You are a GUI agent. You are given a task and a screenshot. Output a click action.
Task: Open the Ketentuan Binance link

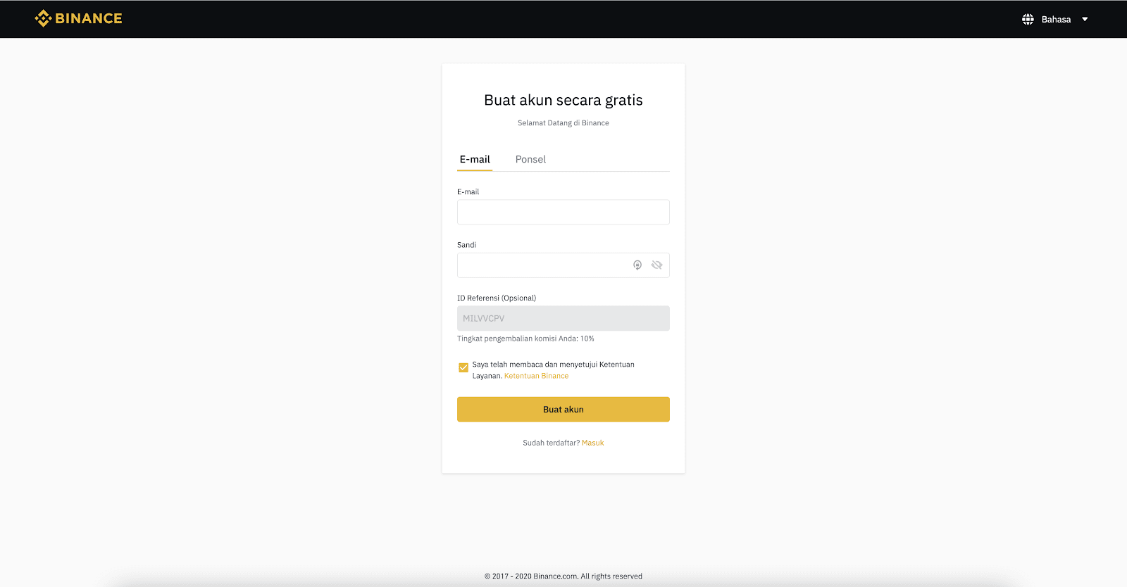click(x=537, y=376)
